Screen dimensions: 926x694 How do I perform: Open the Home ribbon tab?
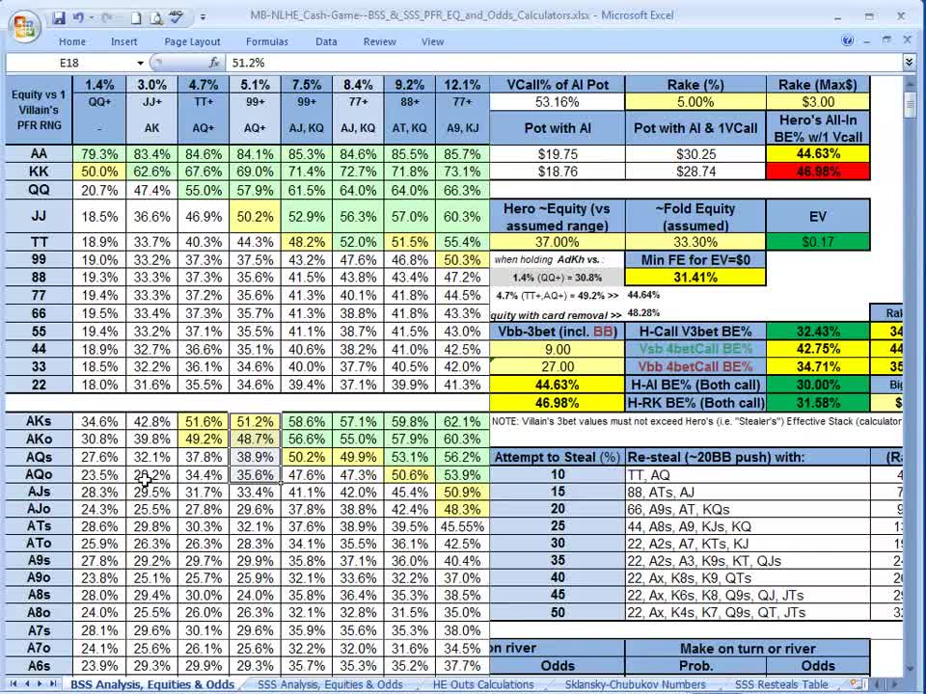point(72,41)
